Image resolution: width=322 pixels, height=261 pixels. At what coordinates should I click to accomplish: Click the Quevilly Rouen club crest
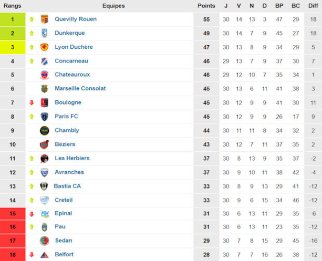point(45,19)
